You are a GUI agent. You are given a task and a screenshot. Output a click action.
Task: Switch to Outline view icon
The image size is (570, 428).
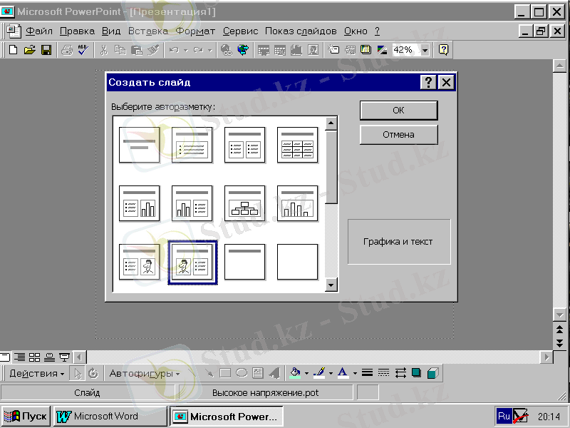pos(20,357)
